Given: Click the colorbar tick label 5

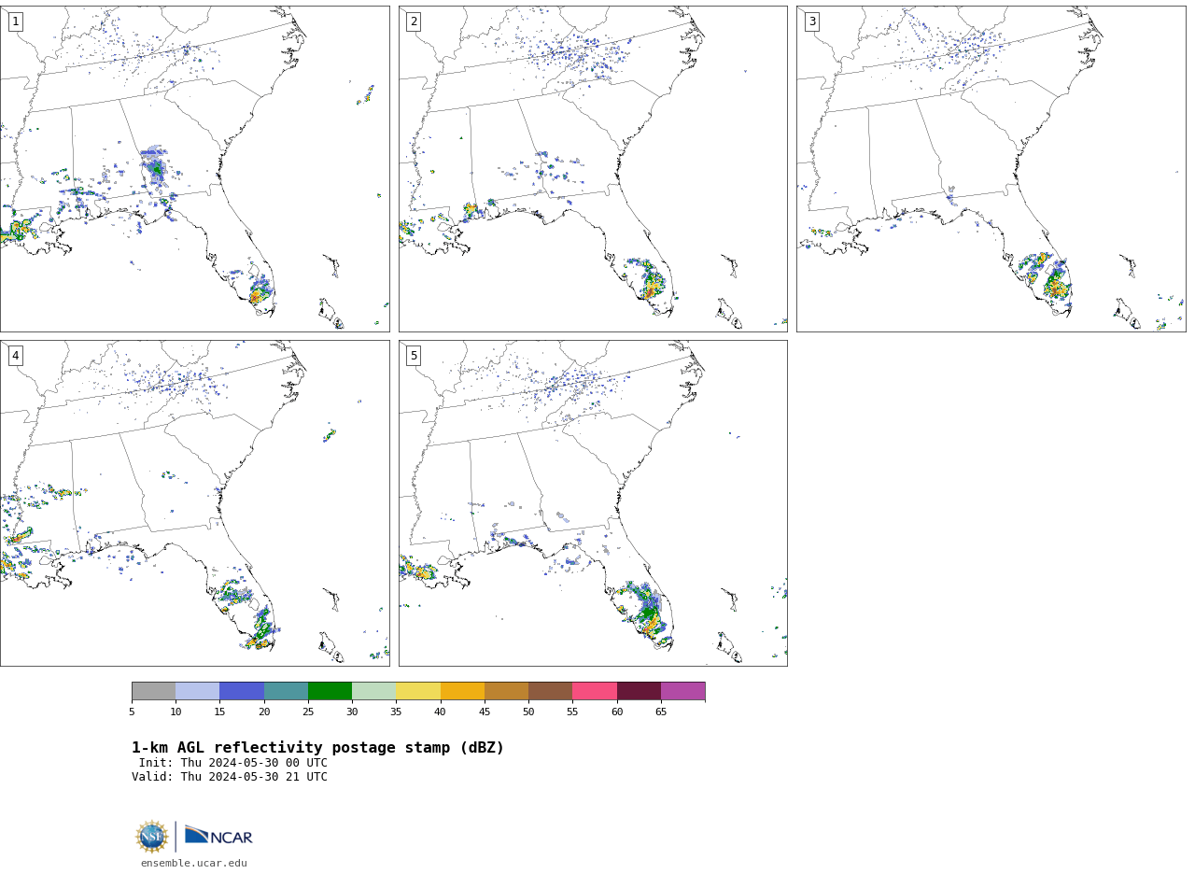Looking at the screenshot, I should pyautogui.click(x=132, y=712).
